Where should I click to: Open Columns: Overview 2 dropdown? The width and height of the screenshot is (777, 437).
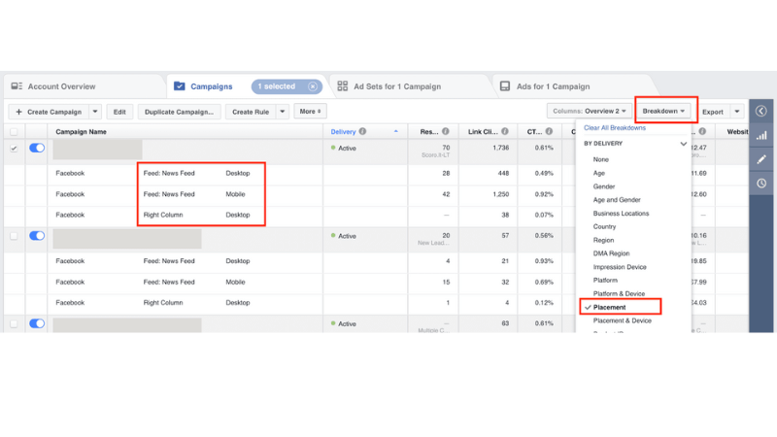(590, 111)
